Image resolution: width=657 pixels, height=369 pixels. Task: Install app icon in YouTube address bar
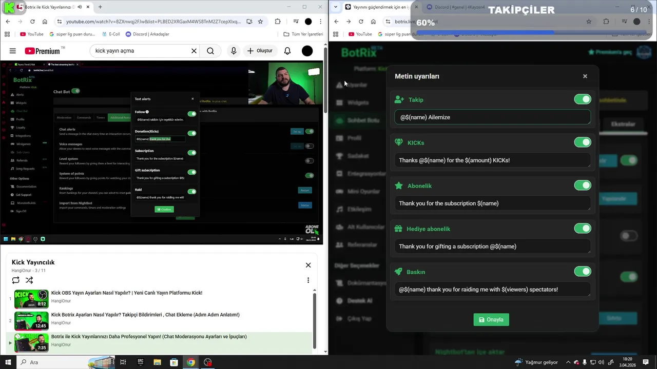coord(249,22)
